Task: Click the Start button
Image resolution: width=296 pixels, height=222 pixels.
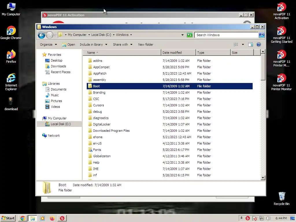Action: 8,218
